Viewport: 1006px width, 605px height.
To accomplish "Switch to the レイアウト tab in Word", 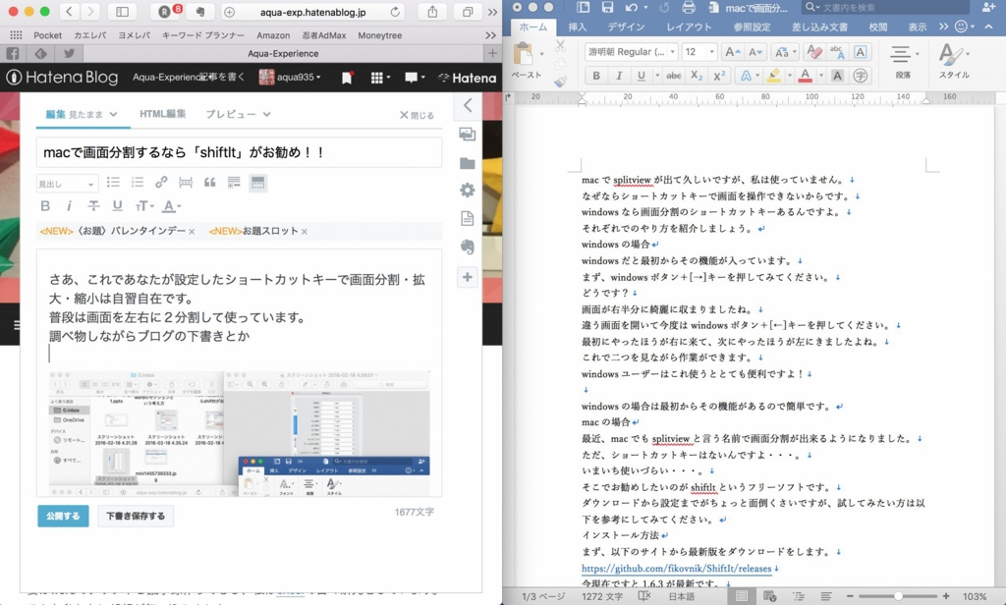I will 689,27.
